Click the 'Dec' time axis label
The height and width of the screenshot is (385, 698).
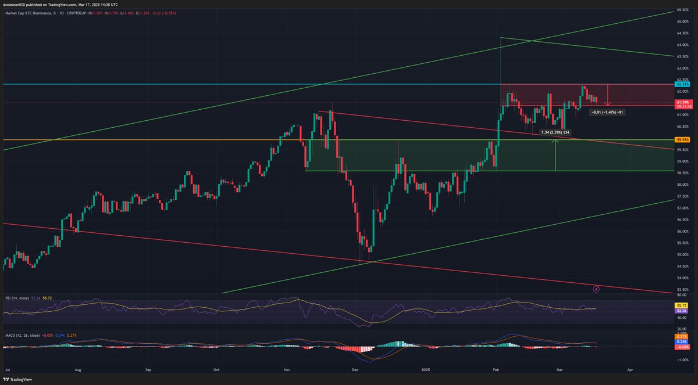[x=355, y=369]
